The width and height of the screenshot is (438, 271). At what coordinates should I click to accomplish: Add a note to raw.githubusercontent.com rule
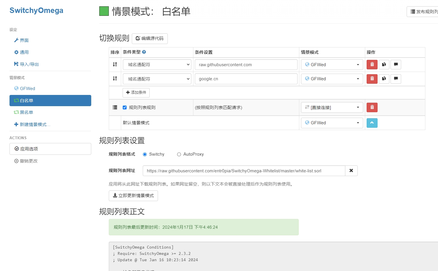[x=396, y=64]
